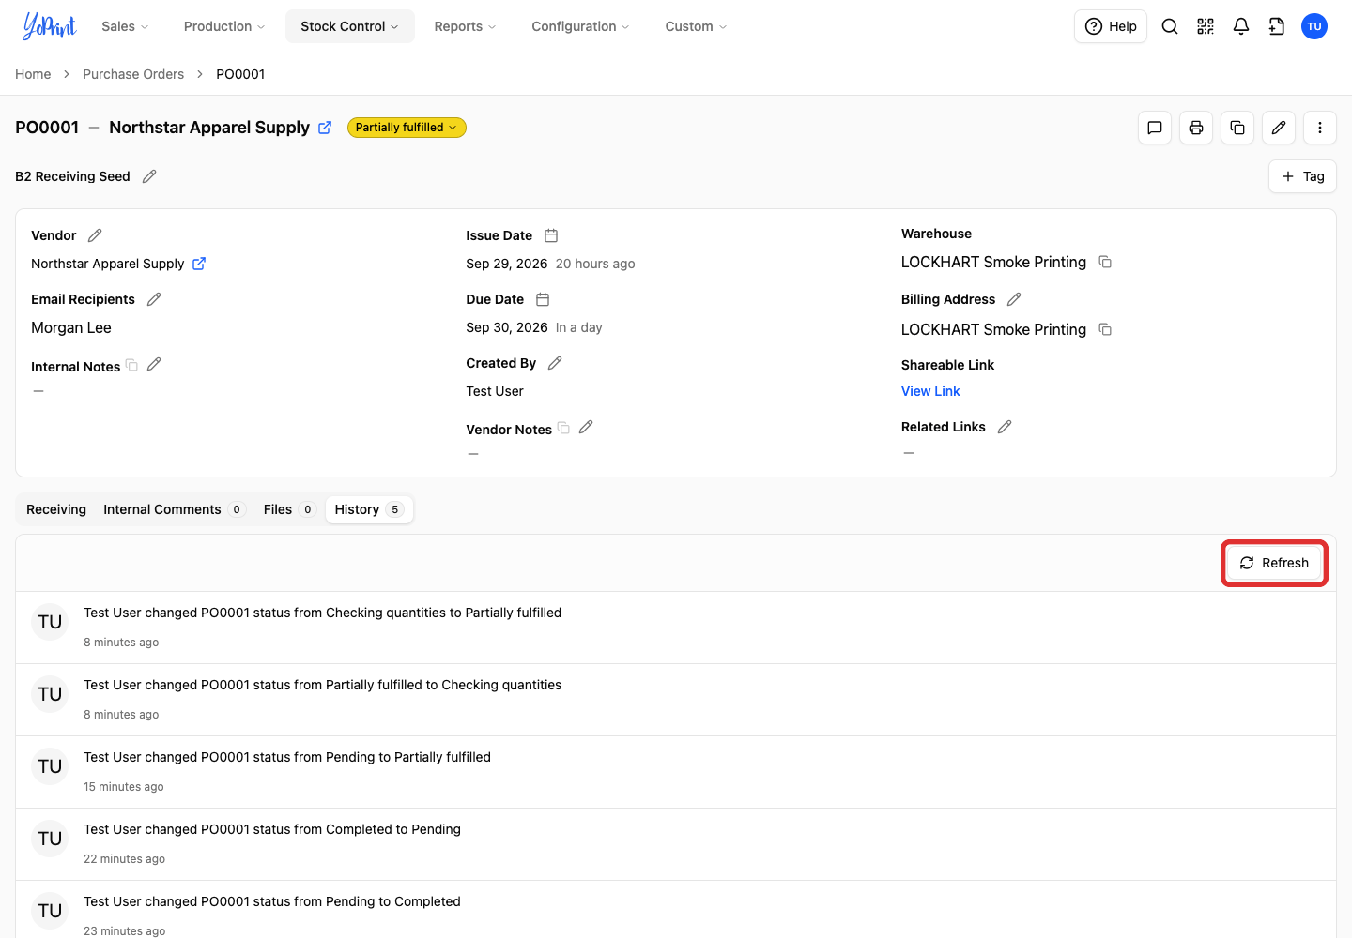Go to Home breadcrumb
1352x938 pixels.
[33, 74]
